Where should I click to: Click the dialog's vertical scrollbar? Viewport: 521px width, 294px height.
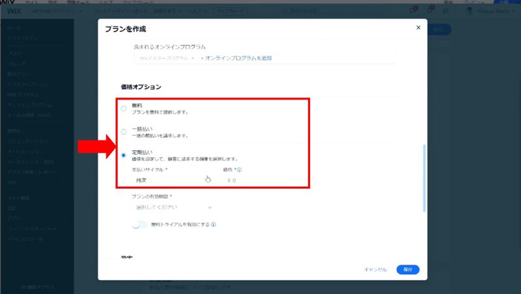[425, 178]
